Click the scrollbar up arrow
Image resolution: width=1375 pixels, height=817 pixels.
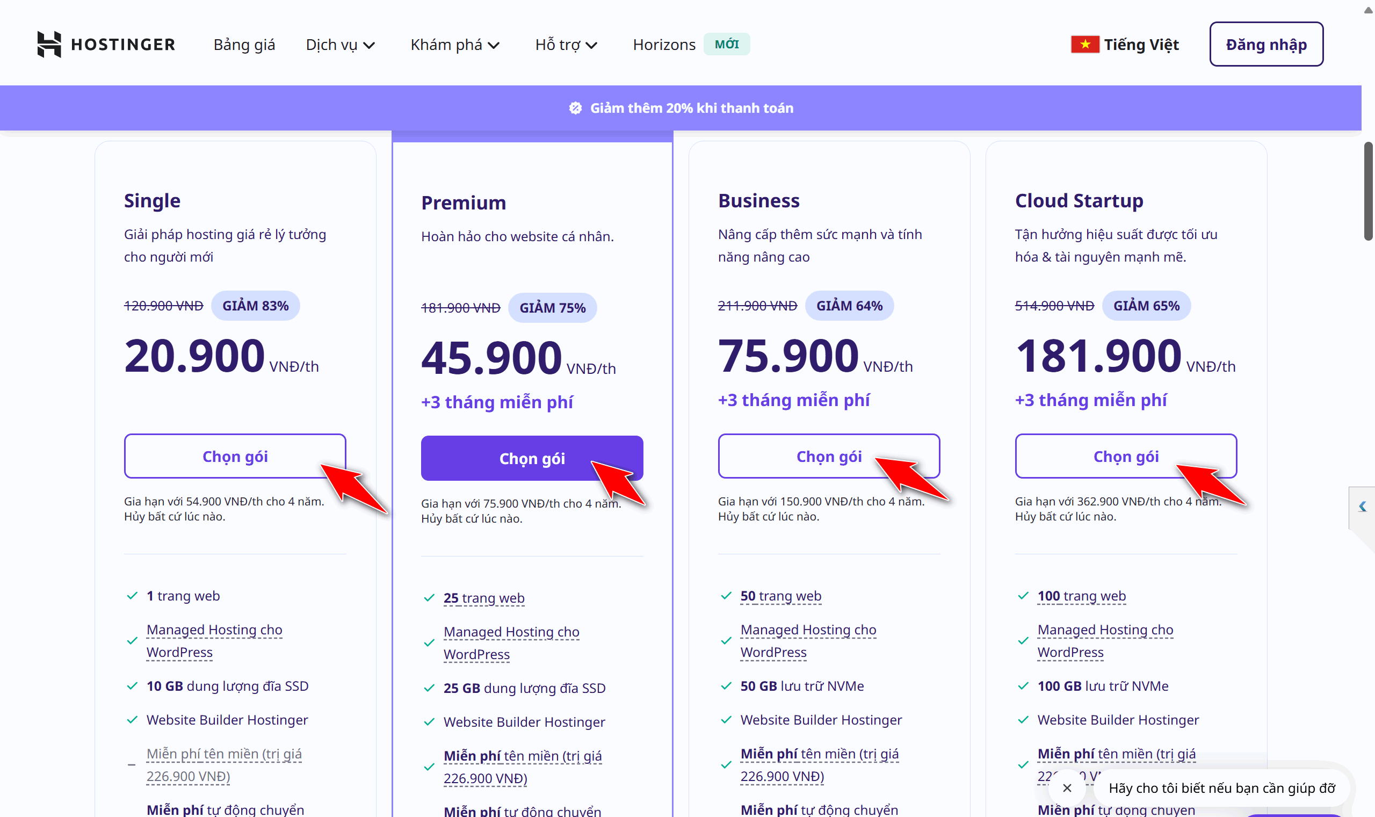pos(1368,10)
